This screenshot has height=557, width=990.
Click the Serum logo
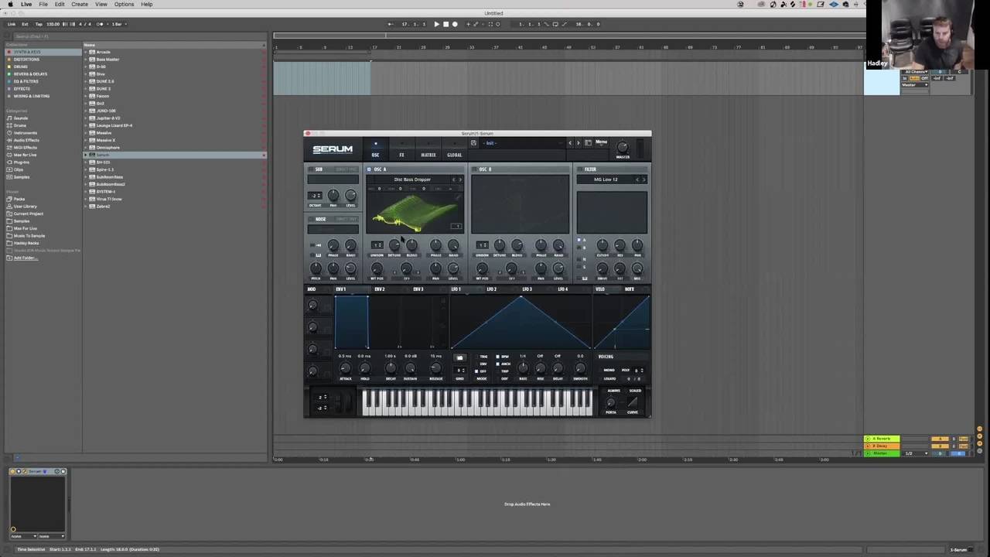click(x=333, y=149)
